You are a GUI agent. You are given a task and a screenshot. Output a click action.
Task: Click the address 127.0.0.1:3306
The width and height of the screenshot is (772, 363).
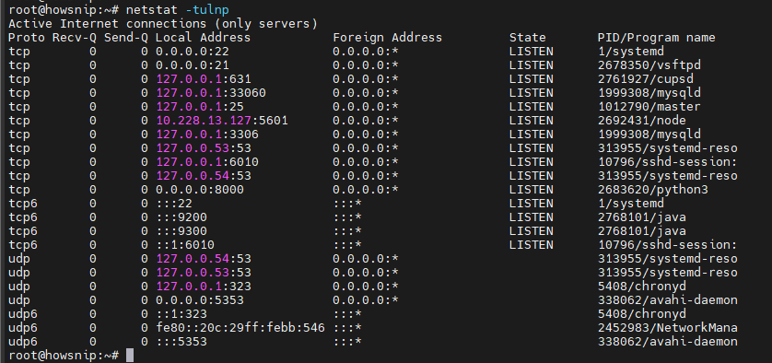[x=206, y=134]
